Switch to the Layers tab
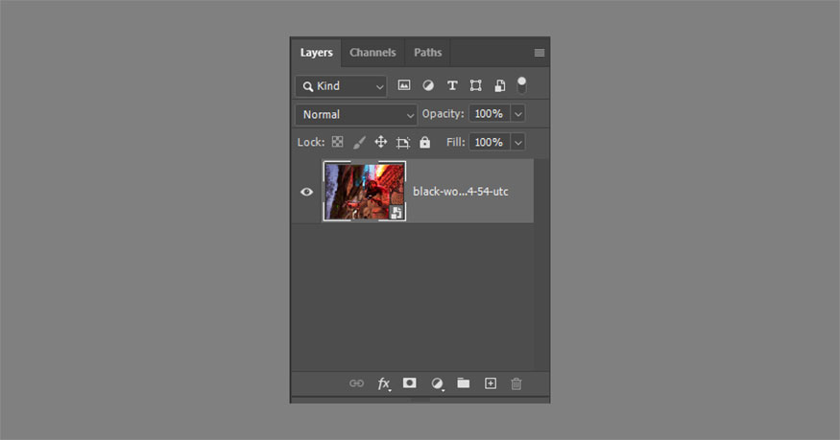 316,53
